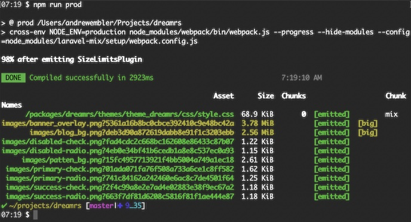Click the green checkmark in the prompt

[4, 206]
